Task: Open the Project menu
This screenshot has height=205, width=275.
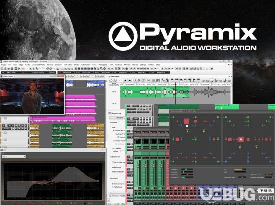Action: pyautogui.click(x=4, y=65)
